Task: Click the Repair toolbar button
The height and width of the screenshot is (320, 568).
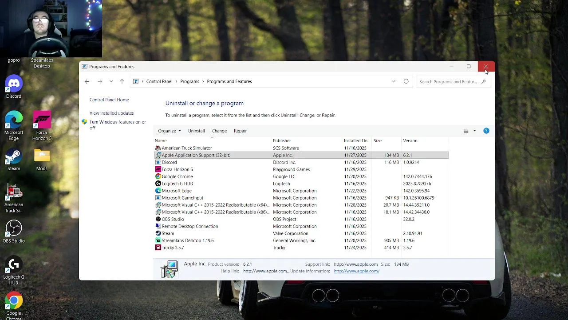Action: click(x=240, y=131)
